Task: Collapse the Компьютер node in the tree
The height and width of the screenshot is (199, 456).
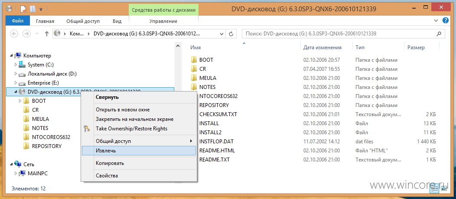Action: click(11, 56)
